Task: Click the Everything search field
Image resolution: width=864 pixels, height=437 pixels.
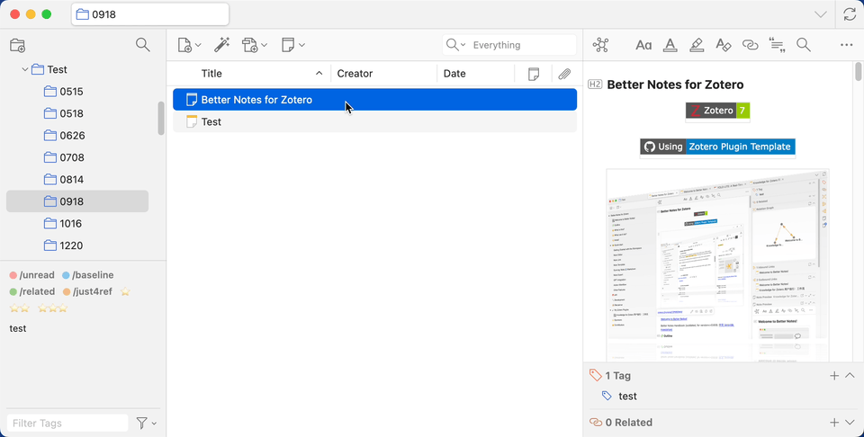Action: click(x=509, y=45)
